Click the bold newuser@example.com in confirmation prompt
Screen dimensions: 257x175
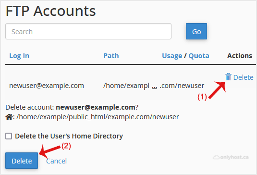coord(96,107)
